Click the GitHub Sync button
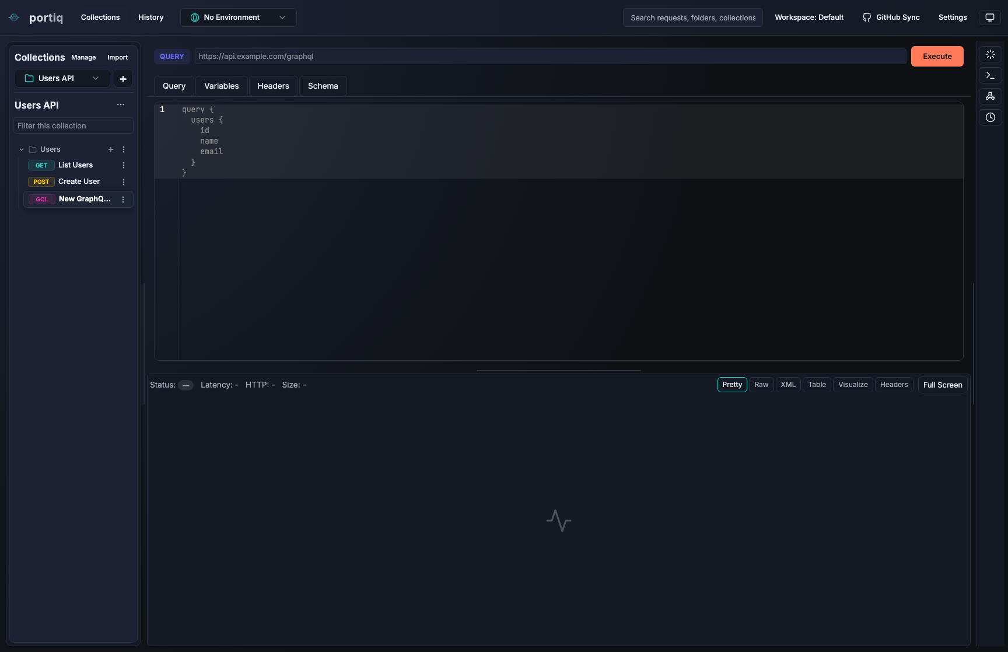The image size is (1008, 652). click(x=891, y=18)
